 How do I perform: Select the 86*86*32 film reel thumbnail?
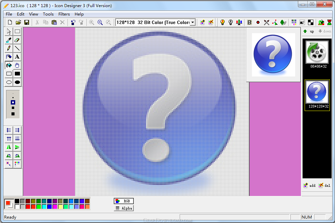click(x=317, y=52)
